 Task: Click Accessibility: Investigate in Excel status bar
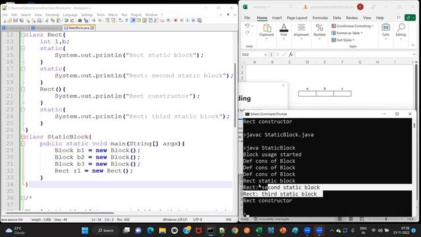[x=271, y=219]
